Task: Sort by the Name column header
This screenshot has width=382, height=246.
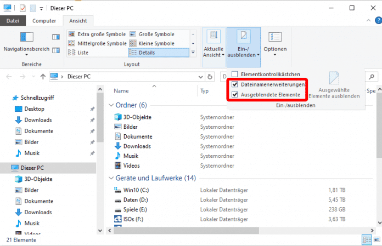Action: click(x=121, y=91)
